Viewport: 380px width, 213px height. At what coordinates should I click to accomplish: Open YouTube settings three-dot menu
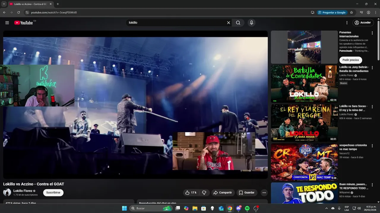pos(347,23)
